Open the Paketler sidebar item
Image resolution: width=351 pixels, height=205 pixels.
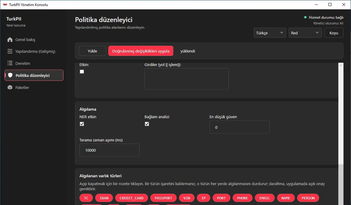[x=34, y=87]
